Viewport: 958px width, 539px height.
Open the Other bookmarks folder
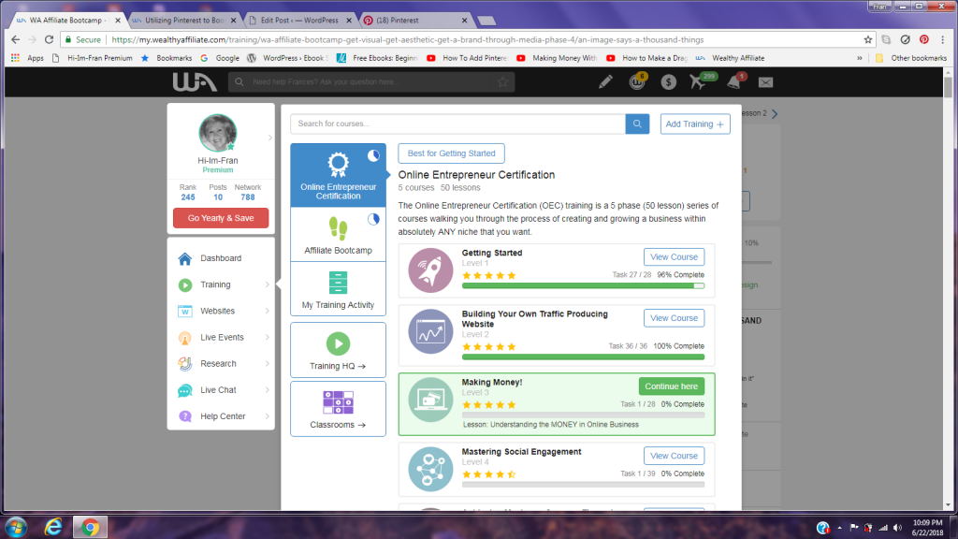(x=911, y=58)
